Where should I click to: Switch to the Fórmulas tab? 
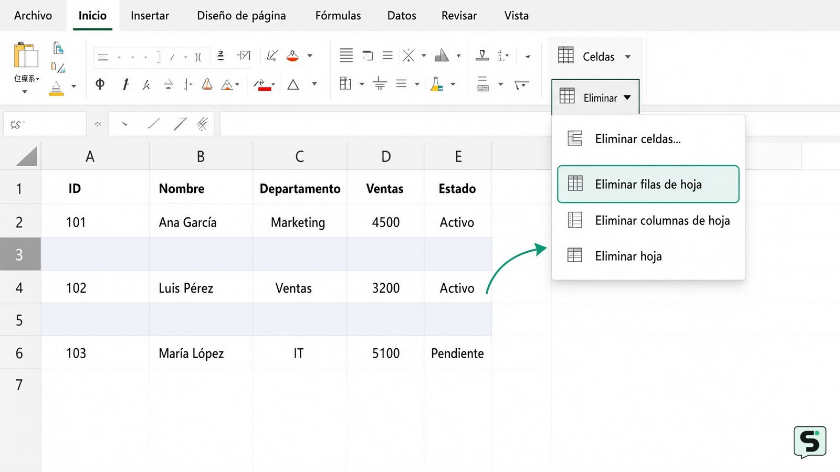[338, 16]
